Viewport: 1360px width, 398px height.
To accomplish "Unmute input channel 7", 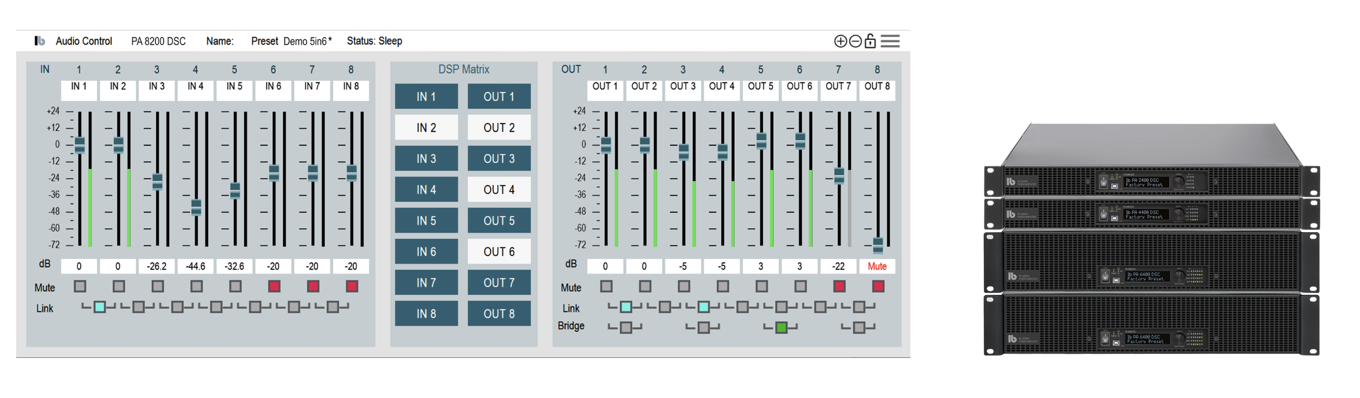I will [x=313, y=286].
